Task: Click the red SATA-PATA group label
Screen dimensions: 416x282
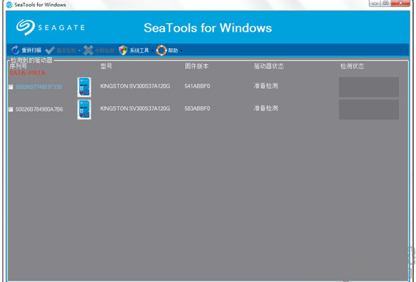Action: tap(28, 73)
